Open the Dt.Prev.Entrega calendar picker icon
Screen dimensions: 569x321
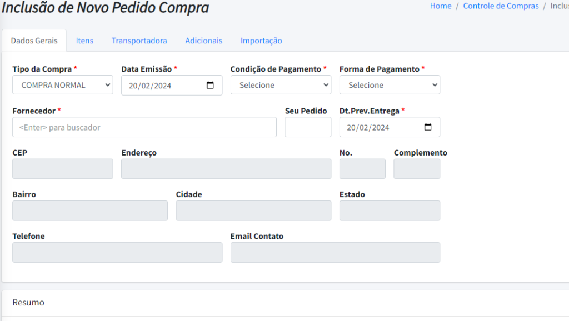coord(428,127)
